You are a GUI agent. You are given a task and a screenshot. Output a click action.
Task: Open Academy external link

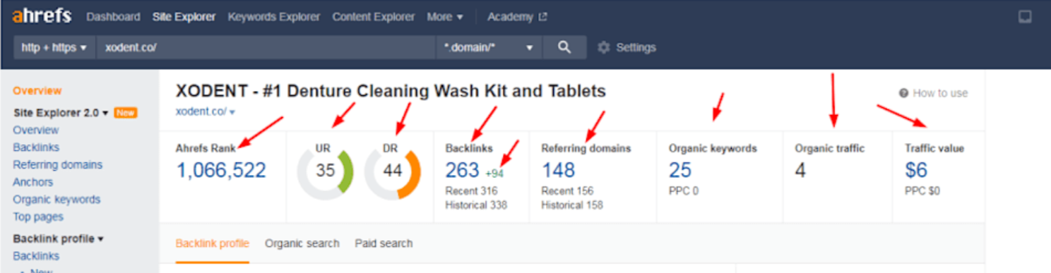517,16
